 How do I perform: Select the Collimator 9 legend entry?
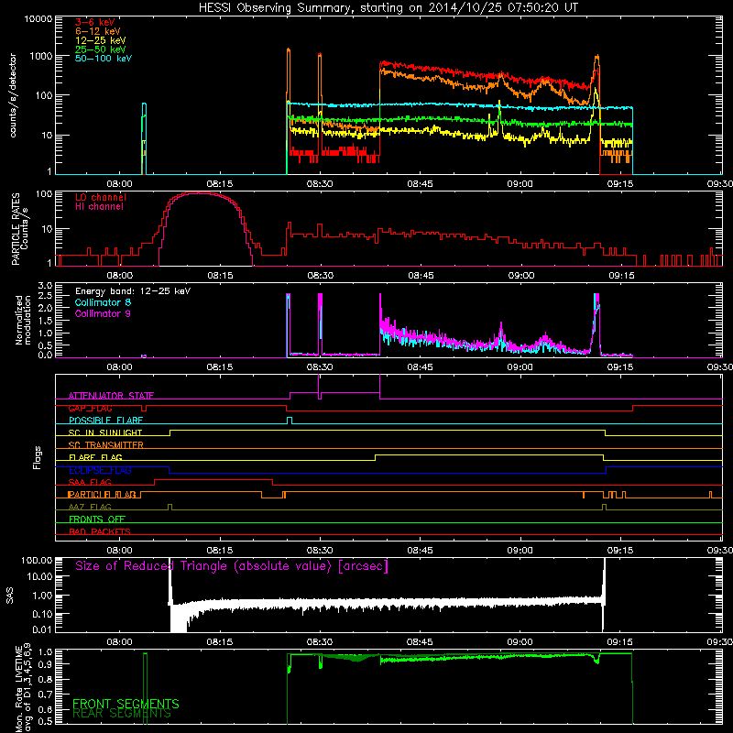point(103,313)
